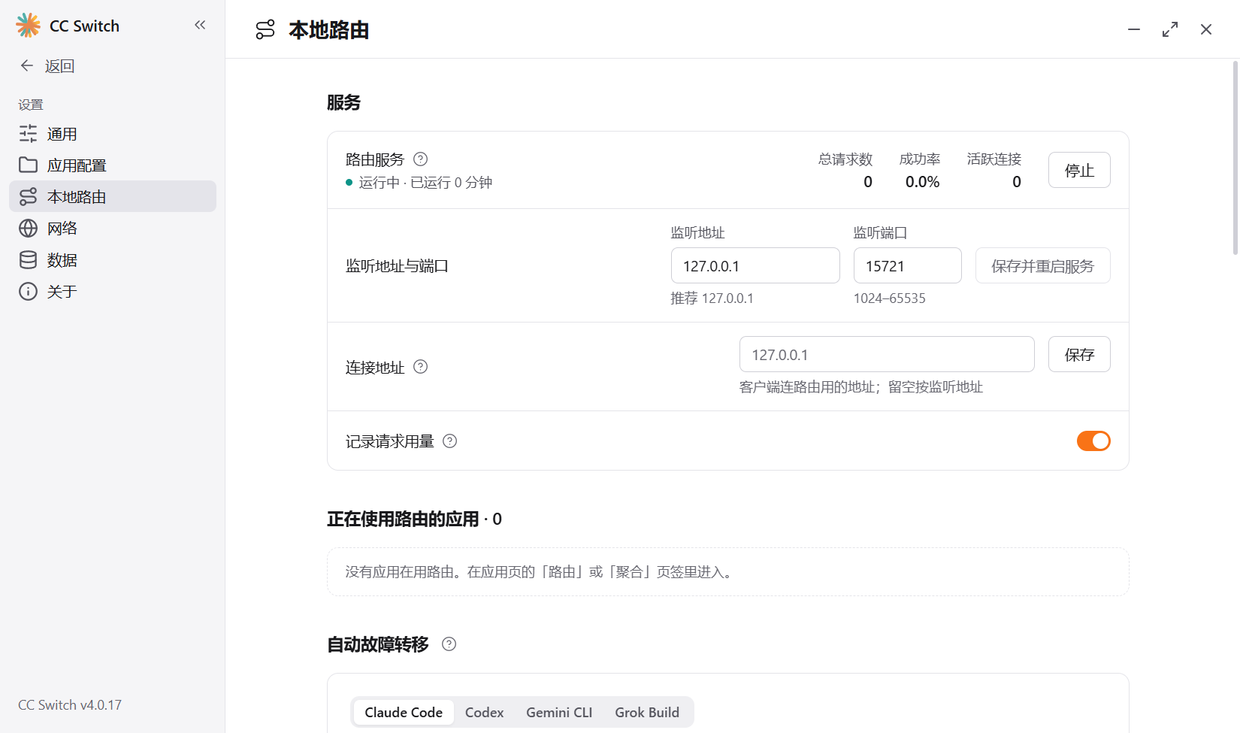Screen dimensions: 1240x733
Task: Save the connection address with 保存
Action: 1079,354
